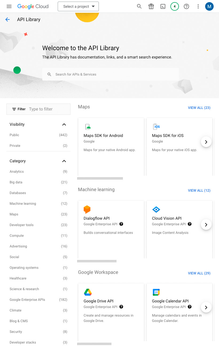Click the Maps row horizontal scrollbar
This screenshot has width=219, height=347.
100,178
